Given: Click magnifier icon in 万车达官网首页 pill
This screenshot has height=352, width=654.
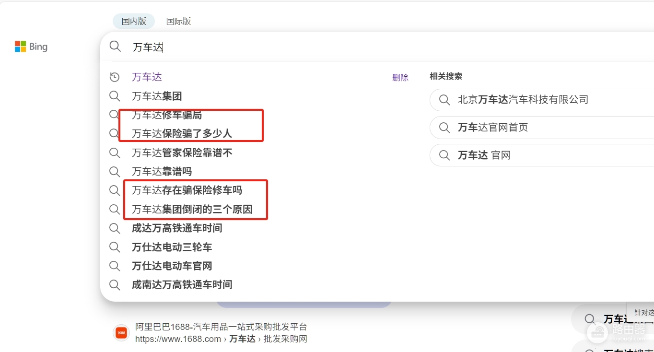Looking at the screenshot, I should click(x=444, y=128).
